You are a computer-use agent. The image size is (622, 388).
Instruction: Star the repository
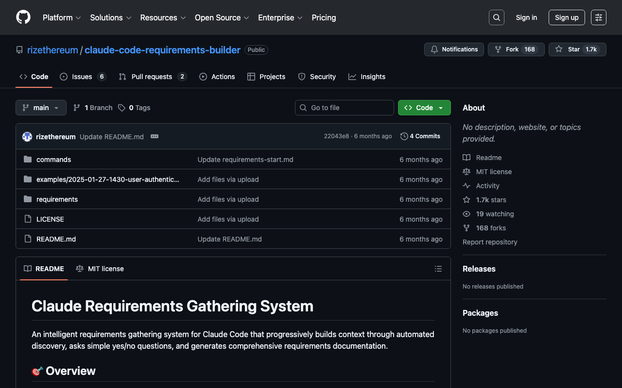point(577,49)
